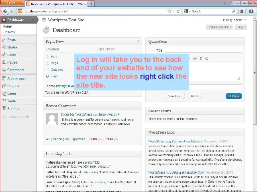
Task: Bookmark this page with the star icon
Action: [x=169, y=11]
